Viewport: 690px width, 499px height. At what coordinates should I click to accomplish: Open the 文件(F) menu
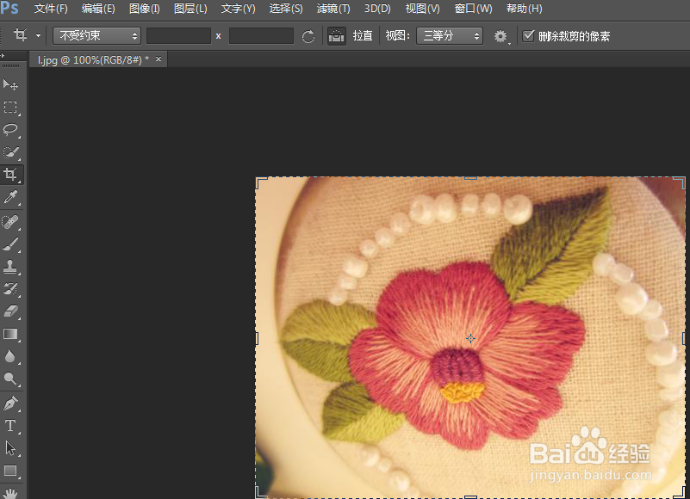51,9
